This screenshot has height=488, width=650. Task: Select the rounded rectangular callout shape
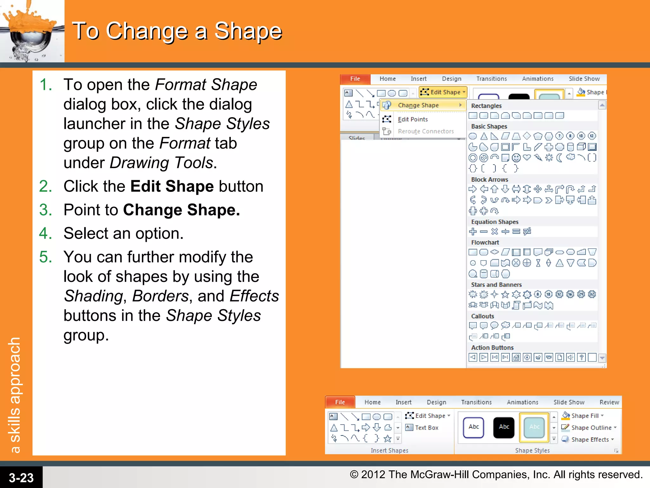[484, 326]
